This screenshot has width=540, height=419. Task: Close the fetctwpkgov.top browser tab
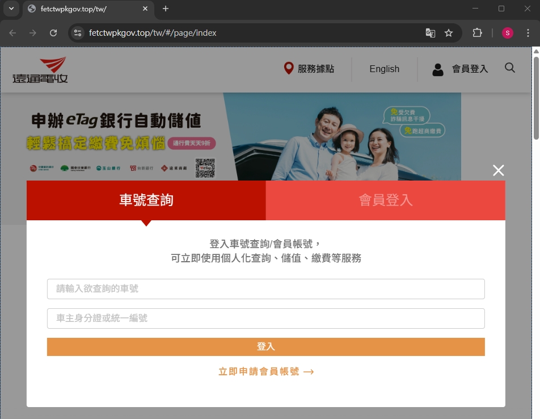(x=145, y=9)
